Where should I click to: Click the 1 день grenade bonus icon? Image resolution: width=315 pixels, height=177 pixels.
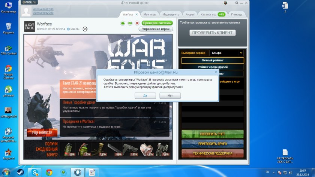68,149
